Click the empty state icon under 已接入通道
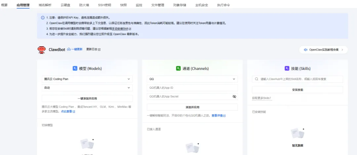The width and height of the screenshot is (357, 155). tap(192, 148)
